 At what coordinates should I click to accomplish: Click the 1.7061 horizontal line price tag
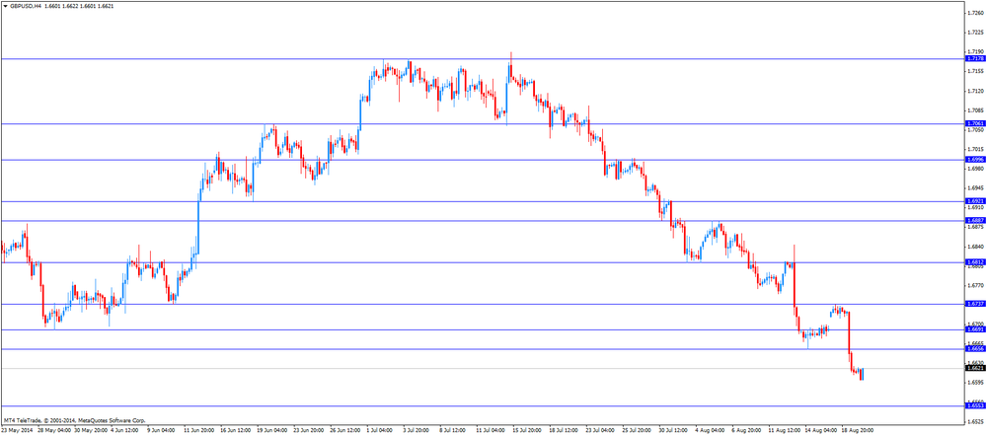tap(975, 124)
